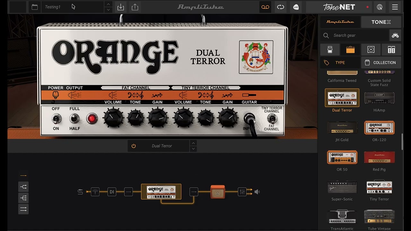Select previous amp model using up arrow
The height and width of the screenshot is (231, 411).
coord(193,143)
